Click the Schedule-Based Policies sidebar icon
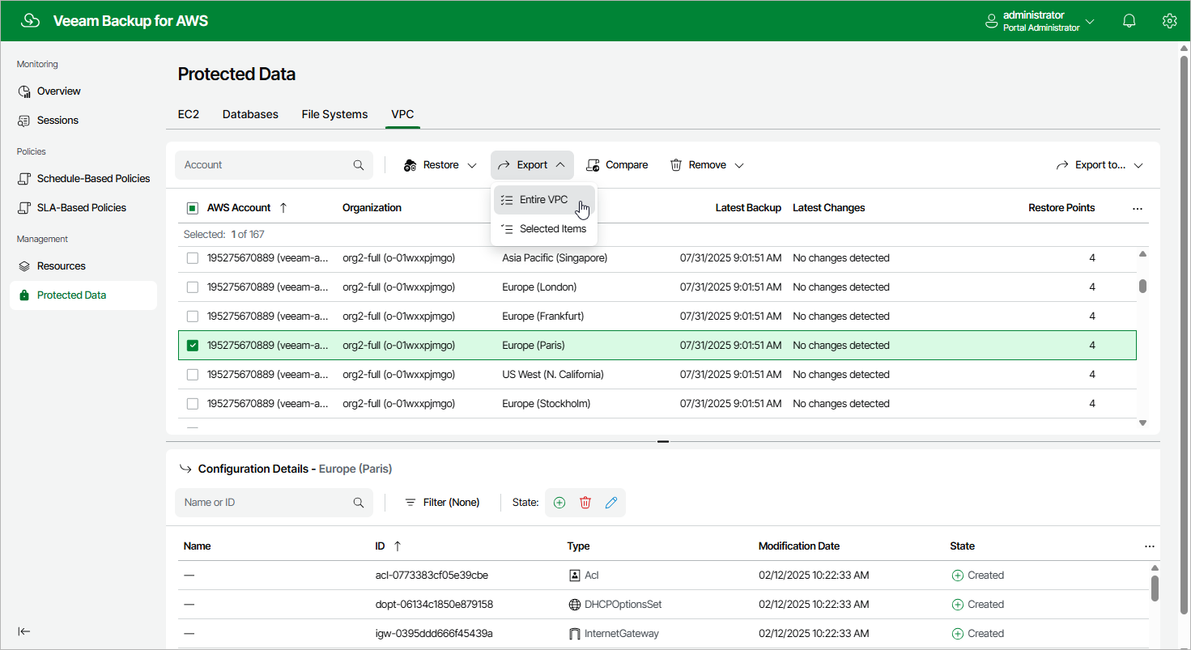 24,179
